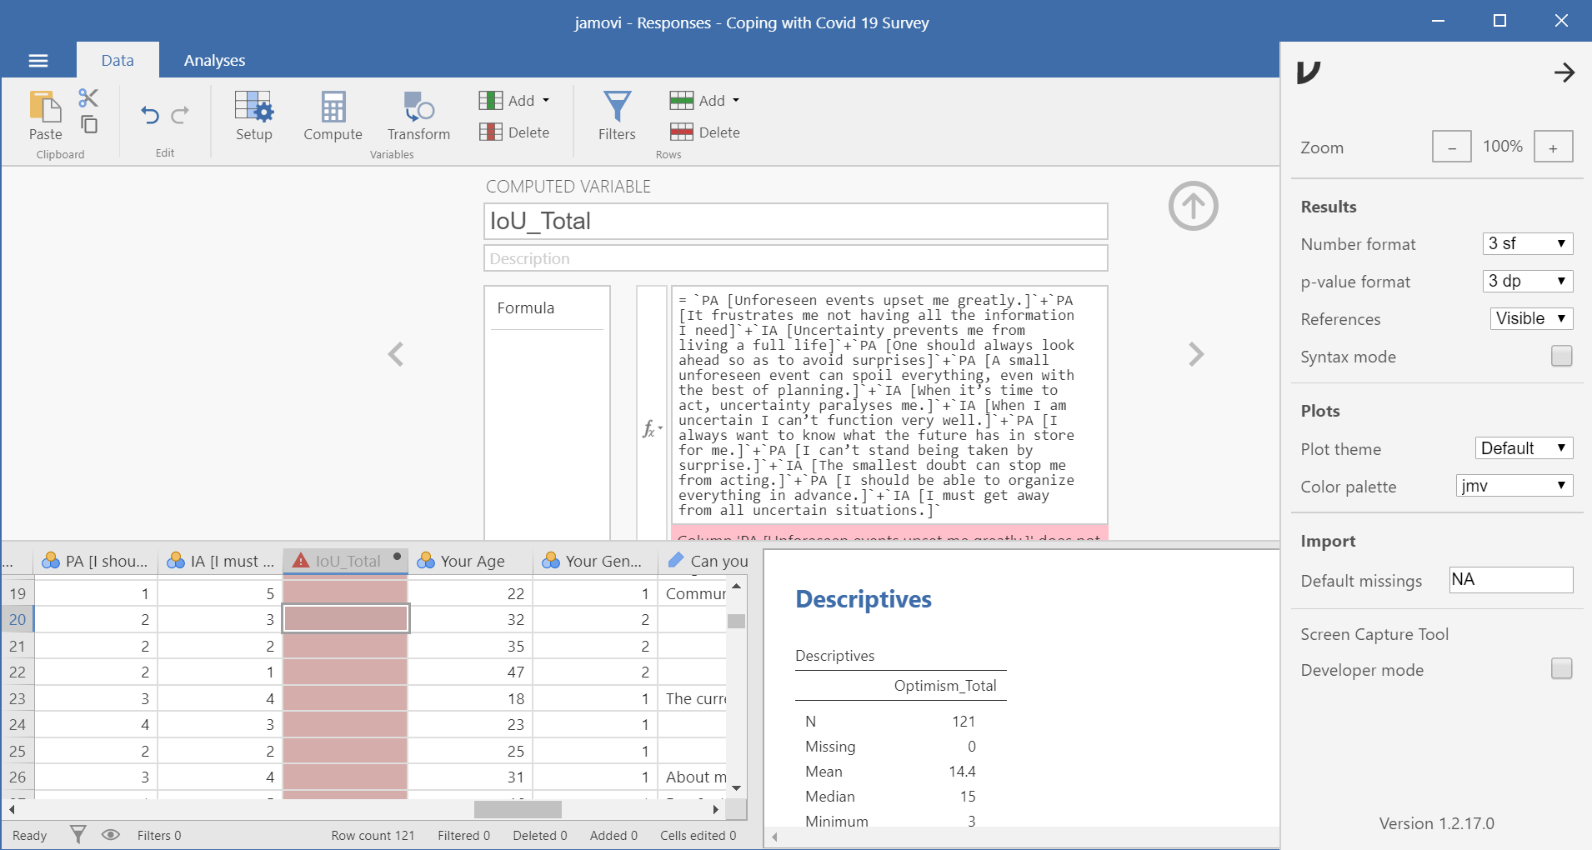Screen dimensions: 1592x850
Task: Increase zoom with plus button
Action: coord(1553,147)
